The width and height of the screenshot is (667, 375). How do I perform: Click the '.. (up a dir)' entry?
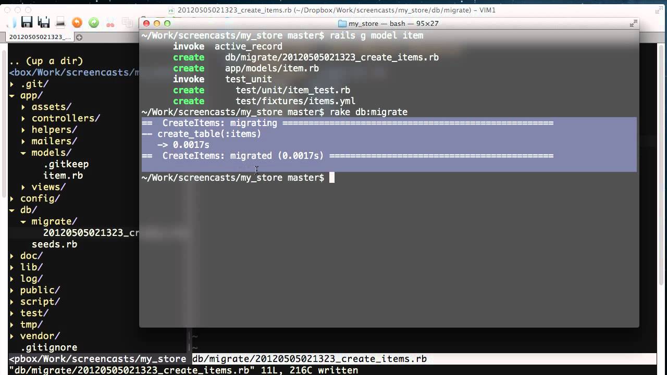pos(46,61)
